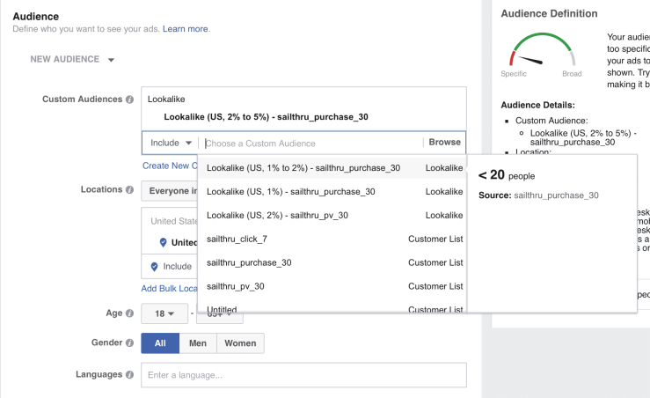The image size is (650, 398).
Task: Open the Include dropdown for custom audiences
Action: click(171, 143)
